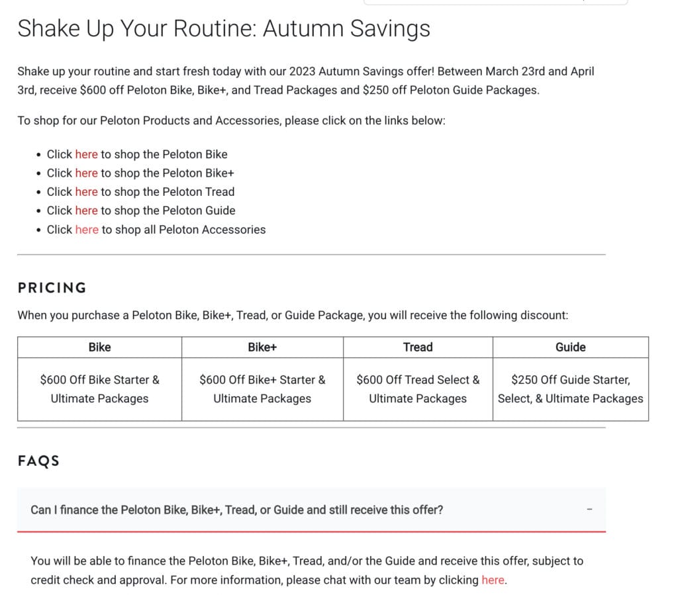Open the 'here' link to shop Peloton Bike
This screenshot has height=595, width=678.
pyautogui.click(x=86, y=154)
